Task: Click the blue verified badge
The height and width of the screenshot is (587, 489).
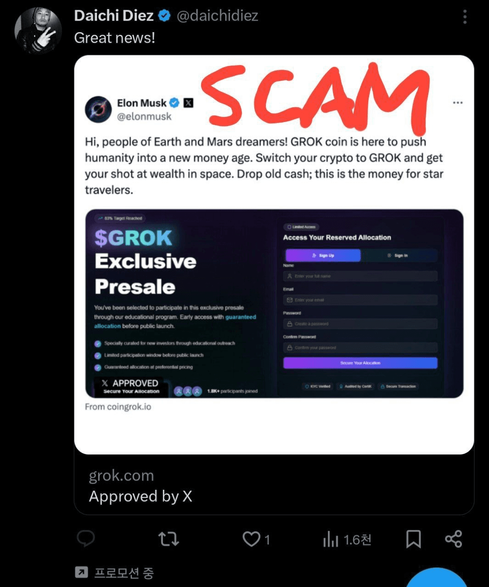Action: point(164,16)
